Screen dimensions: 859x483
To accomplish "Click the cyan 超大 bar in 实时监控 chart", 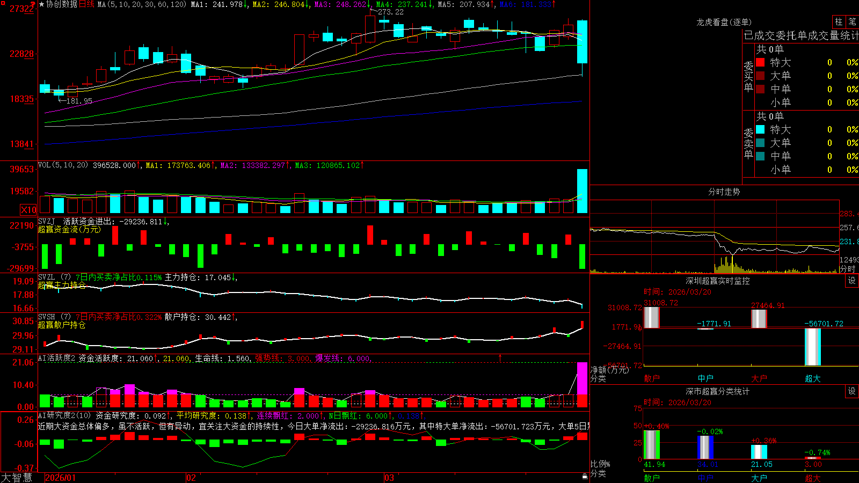I will (x=813, y=347).
